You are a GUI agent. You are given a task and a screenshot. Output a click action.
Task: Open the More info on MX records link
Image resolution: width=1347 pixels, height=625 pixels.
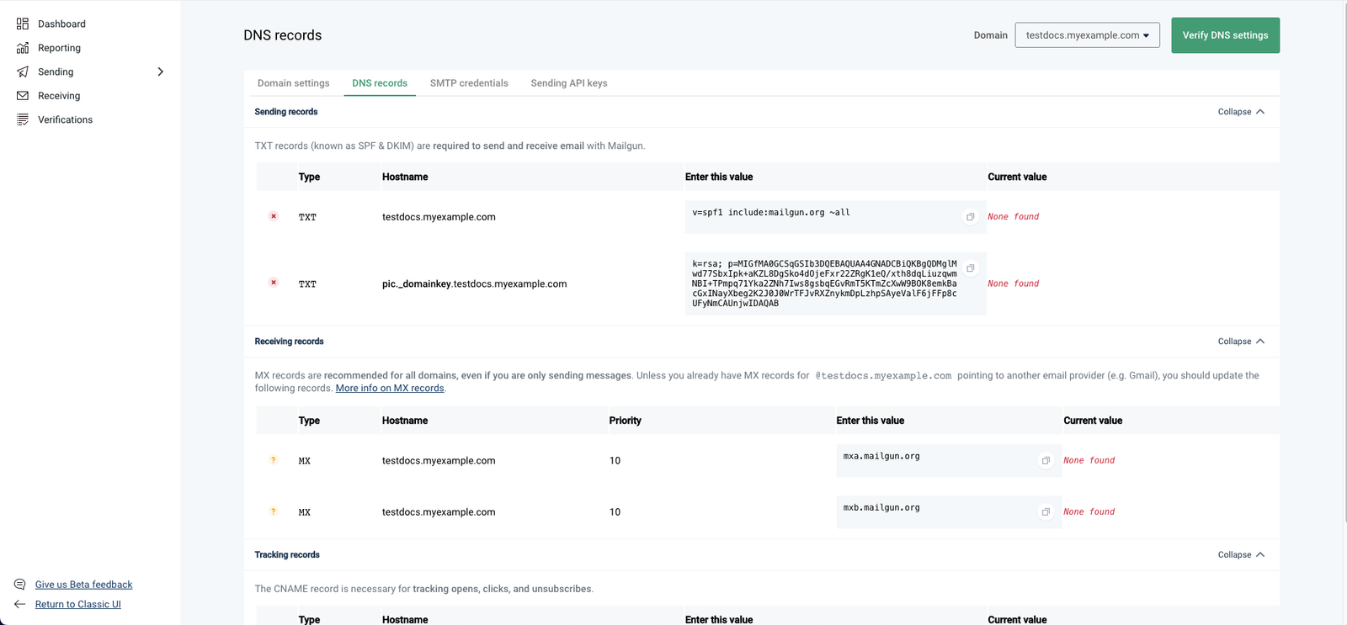[390, 389]
